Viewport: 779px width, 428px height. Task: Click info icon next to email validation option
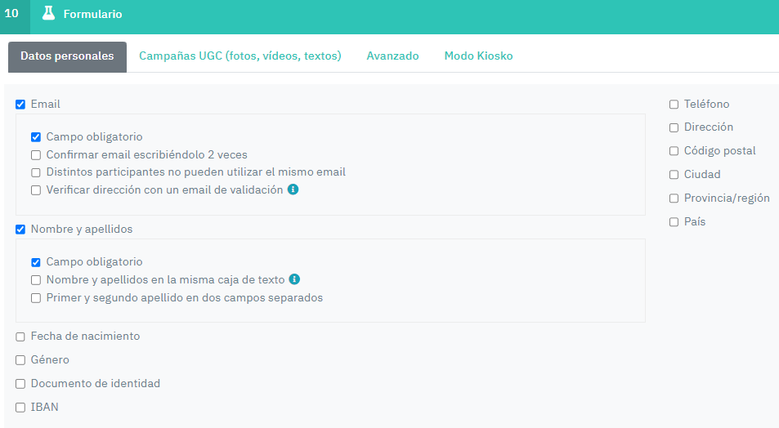tap(293, 189)
